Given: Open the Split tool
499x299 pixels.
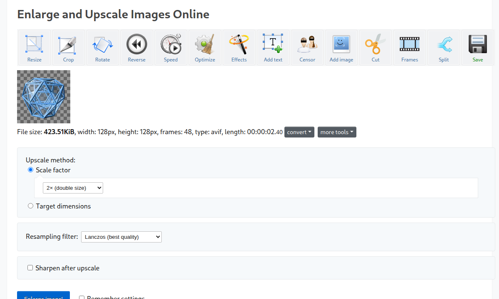Looking at the screenshot, I should [443, 47].
